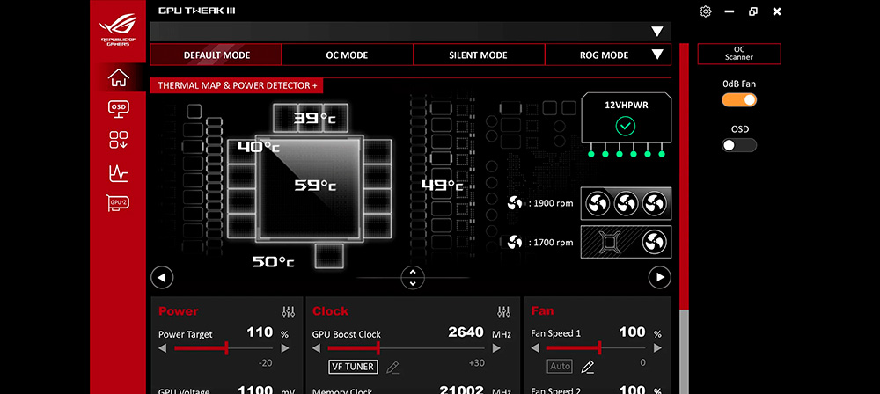Click the Fan Speed 1 value 100
This screenshot has width=880, height=394.
click(632, 332)
